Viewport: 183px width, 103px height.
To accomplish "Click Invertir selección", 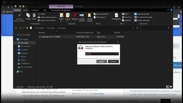I will (142, 20).
